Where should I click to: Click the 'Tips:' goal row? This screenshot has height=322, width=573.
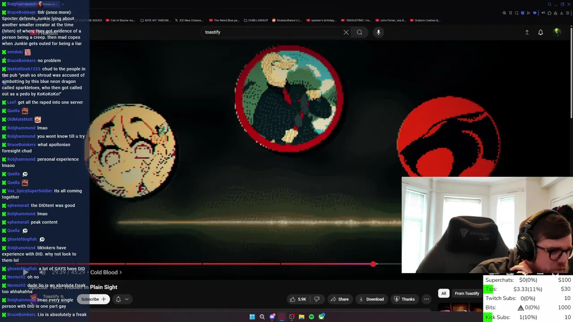[528, 289]
